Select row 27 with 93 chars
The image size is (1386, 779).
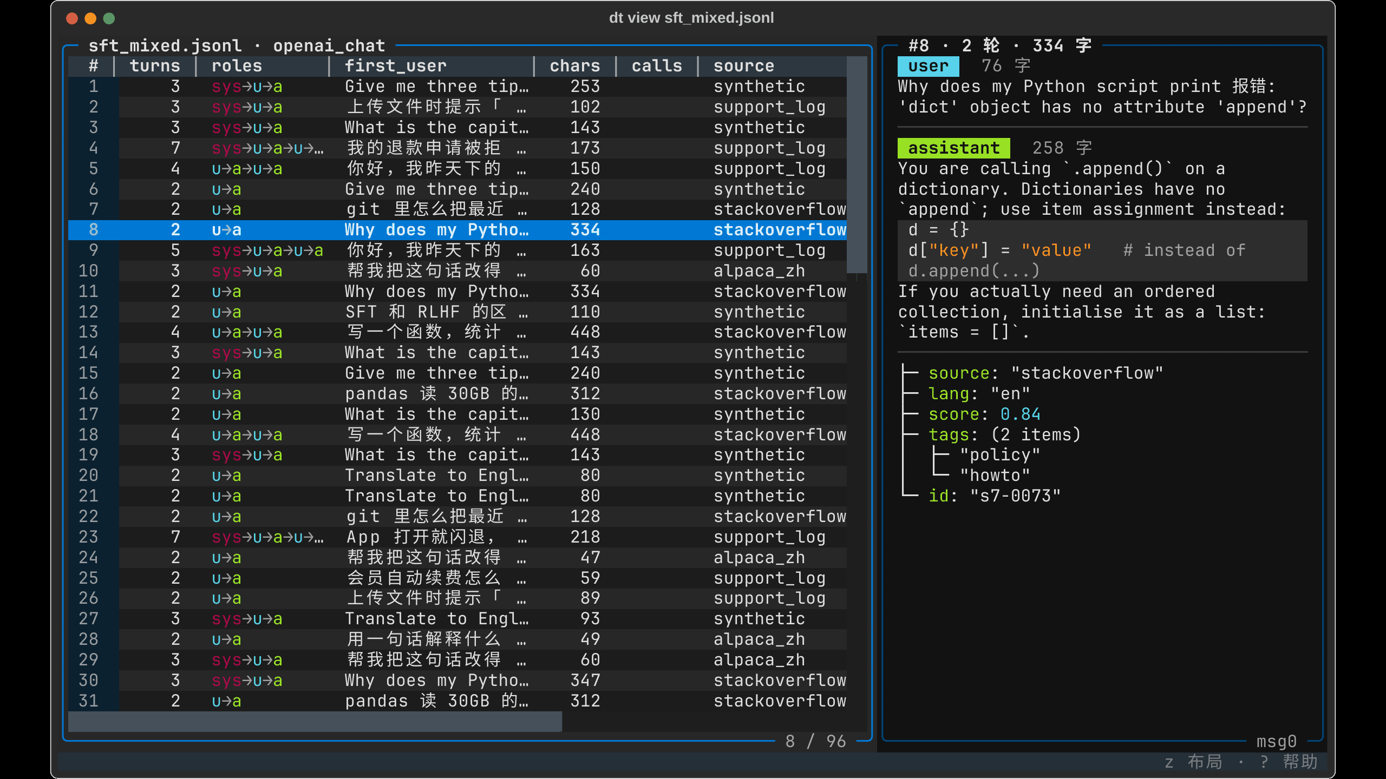(x=457, y=619)
